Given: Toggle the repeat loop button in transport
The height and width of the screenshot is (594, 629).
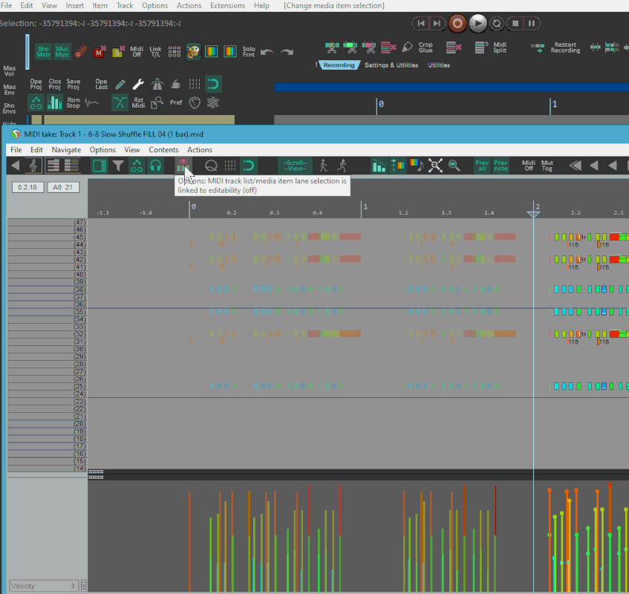Looking at the screenshot, I should (497, 23).
